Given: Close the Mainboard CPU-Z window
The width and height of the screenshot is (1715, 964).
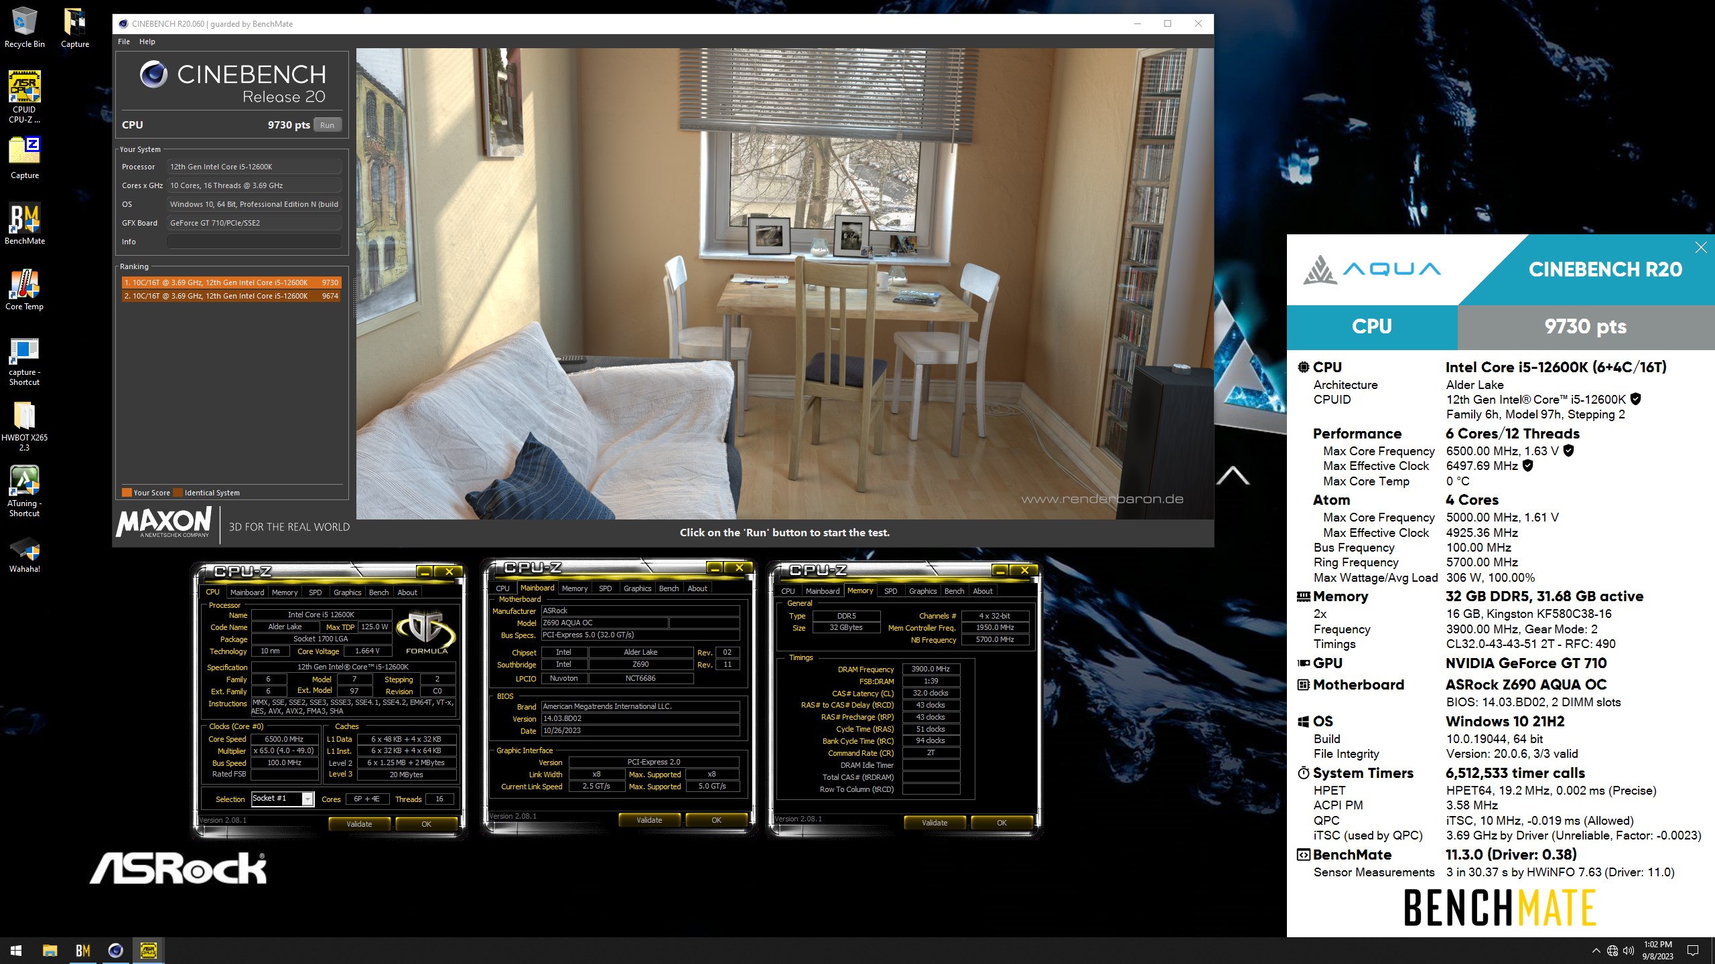Looking at the screenshot, I should point(739,568).
